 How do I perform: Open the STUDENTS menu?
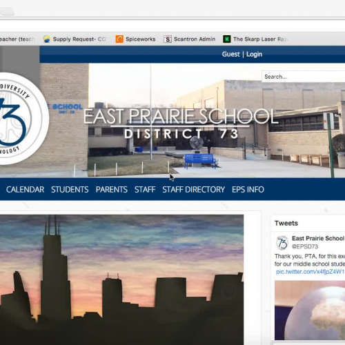(70, 190)
